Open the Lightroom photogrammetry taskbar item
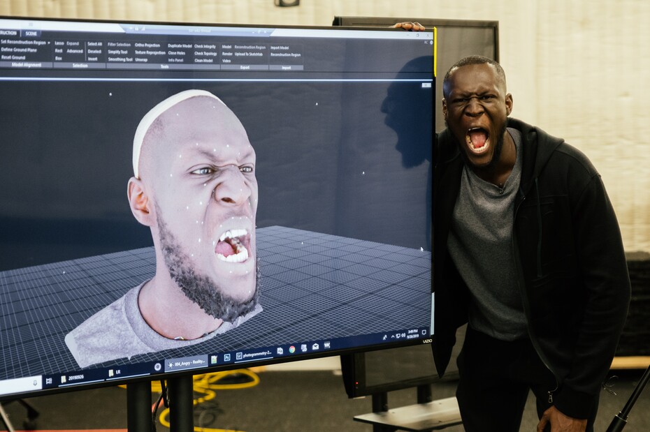Viewport: 650px width, 432px height. point(254,355)
